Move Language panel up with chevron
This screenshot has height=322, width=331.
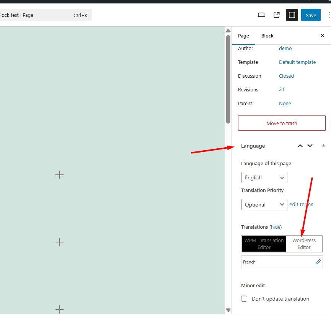pyautogui.click(x=300, y=146)
